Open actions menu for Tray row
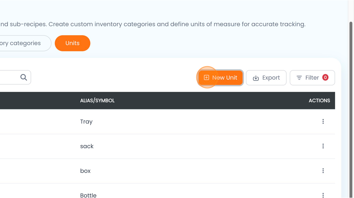This screenshot has height=198, width=354. point(323,121)
